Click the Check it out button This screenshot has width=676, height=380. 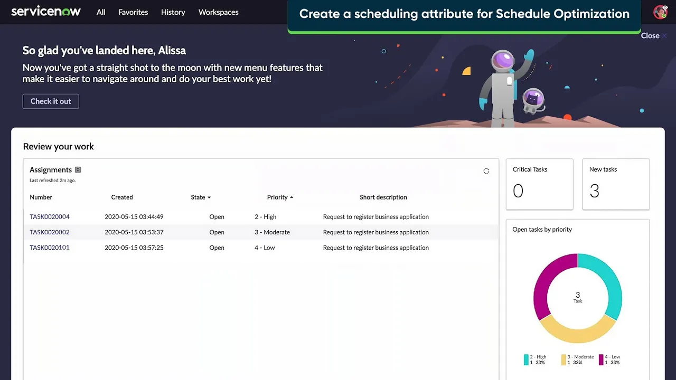click(x=51, y=101)
